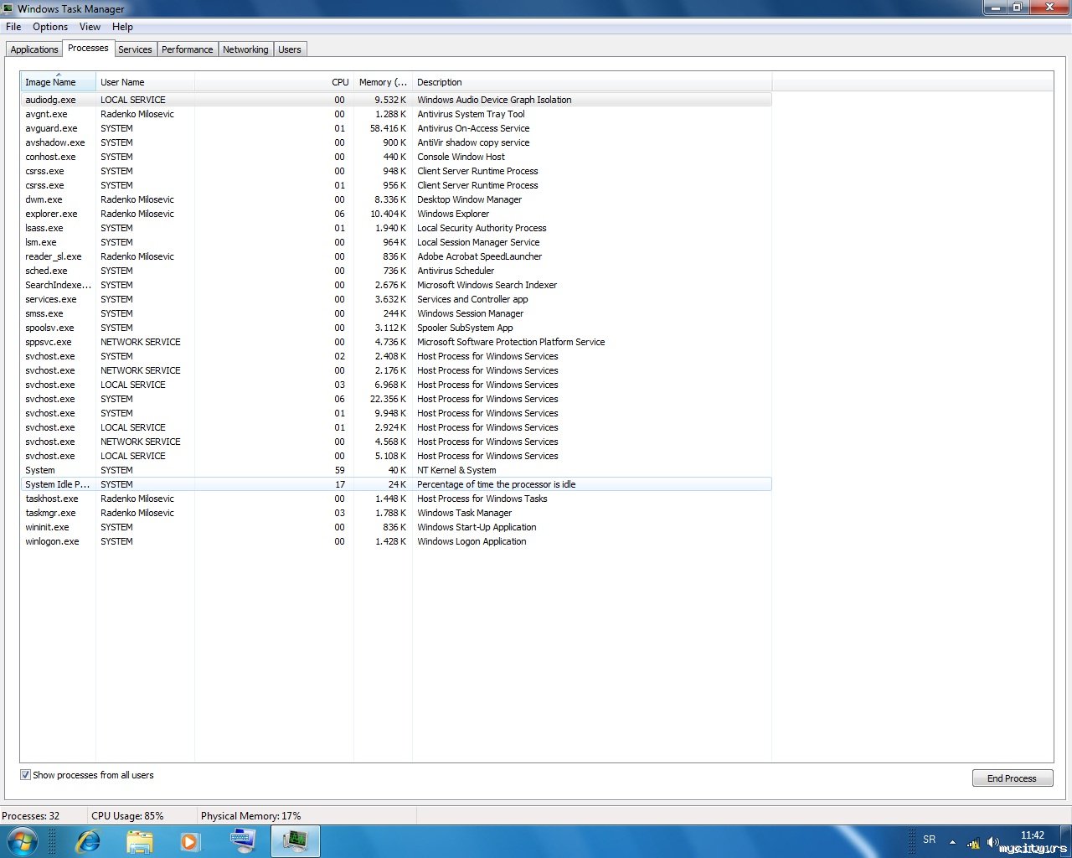Select csrss.exe using 956 K memory
Image resolution: width=1072 pixels, height=858 pixels.
point(396,185)
